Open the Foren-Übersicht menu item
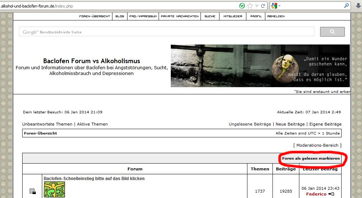 [x=95, y=16]
